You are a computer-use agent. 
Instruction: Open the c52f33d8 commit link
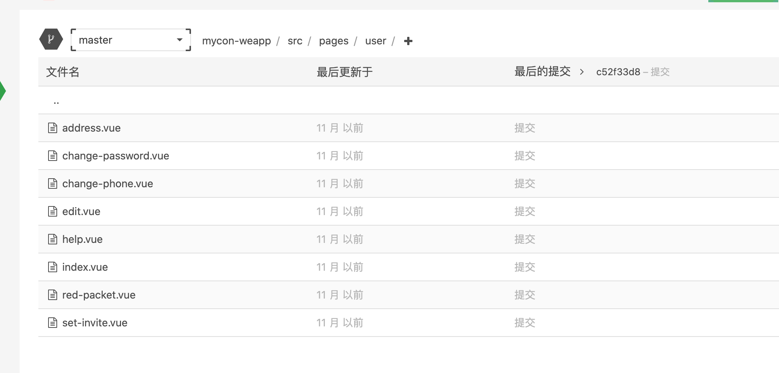pos(618,72)
